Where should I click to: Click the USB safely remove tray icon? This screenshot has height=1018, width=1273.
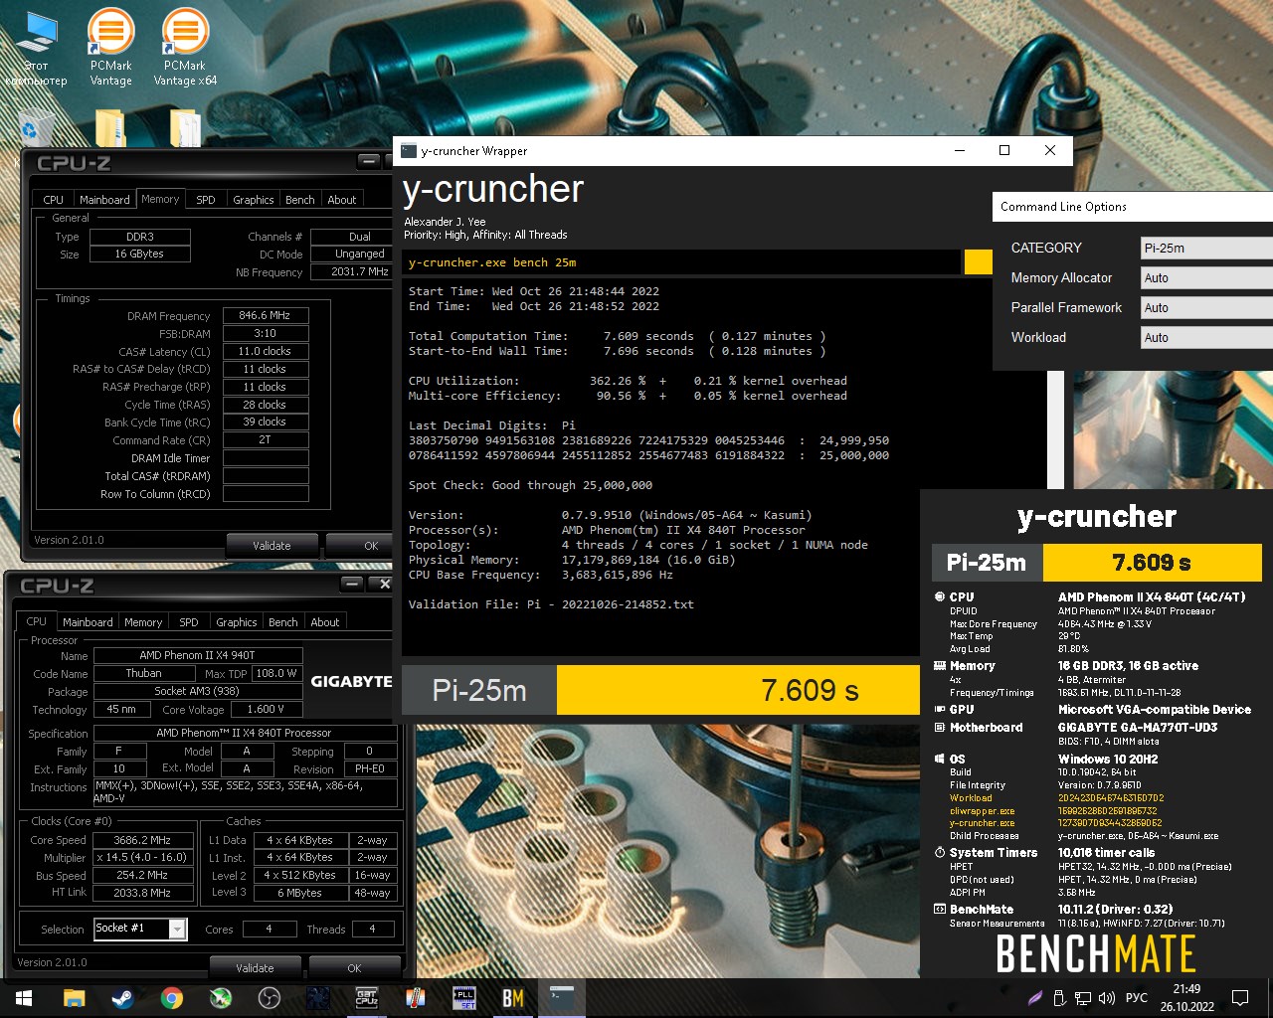pos(1060,998)
